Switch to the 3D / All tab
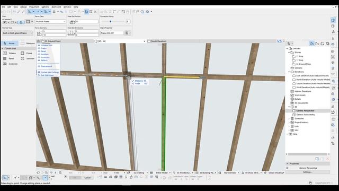The height and width of the screenshot is (191, 339). coord(120,41)
